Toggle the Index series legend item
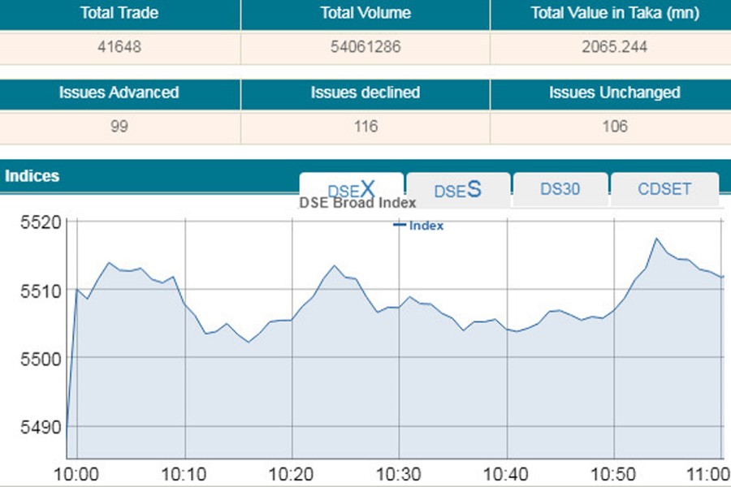The width and height of the screenshot is (731, 487). (x=419, y=226)
